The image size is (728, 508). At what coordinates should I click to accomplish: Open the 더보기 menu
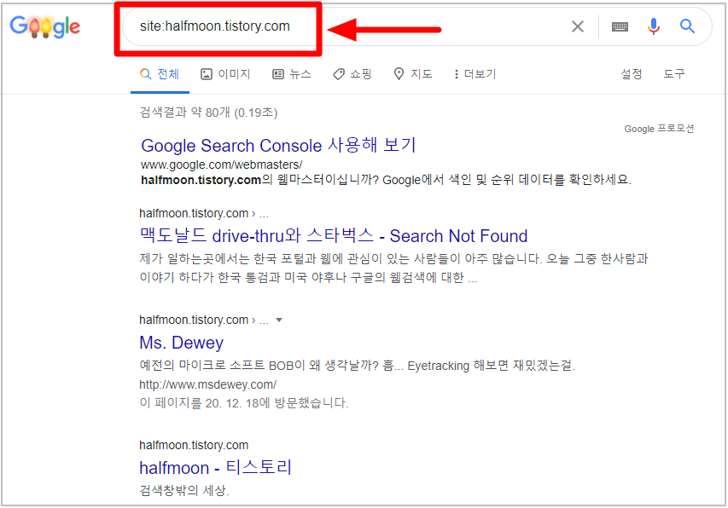click(475, 74)
